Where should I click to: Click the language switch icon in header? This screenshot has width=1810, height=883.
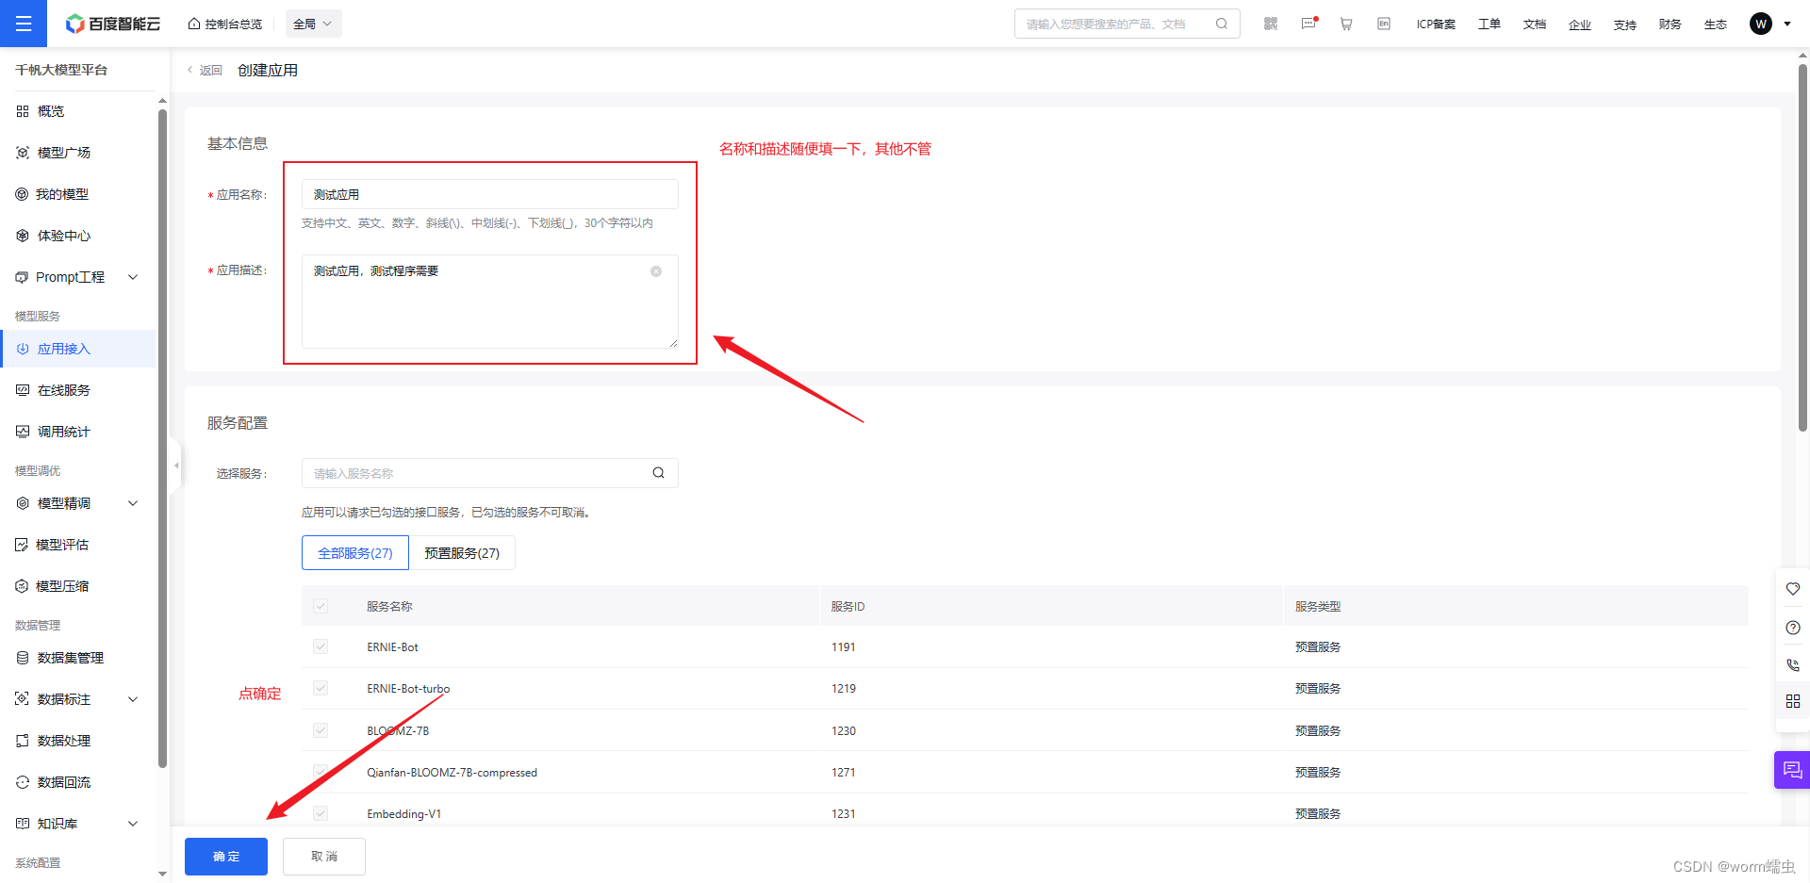coord(1384,24)
